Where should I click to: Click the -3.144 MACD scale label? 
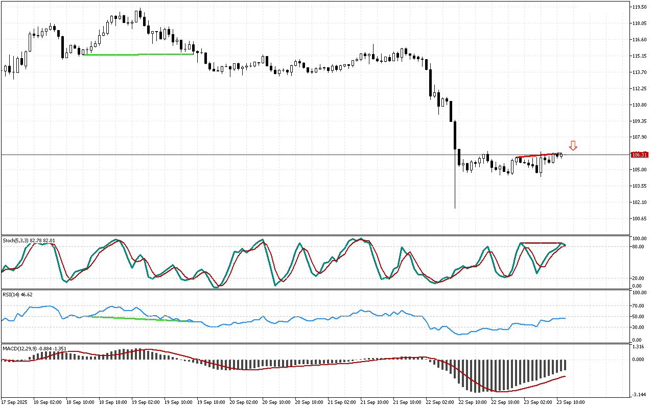coord(639,395)
